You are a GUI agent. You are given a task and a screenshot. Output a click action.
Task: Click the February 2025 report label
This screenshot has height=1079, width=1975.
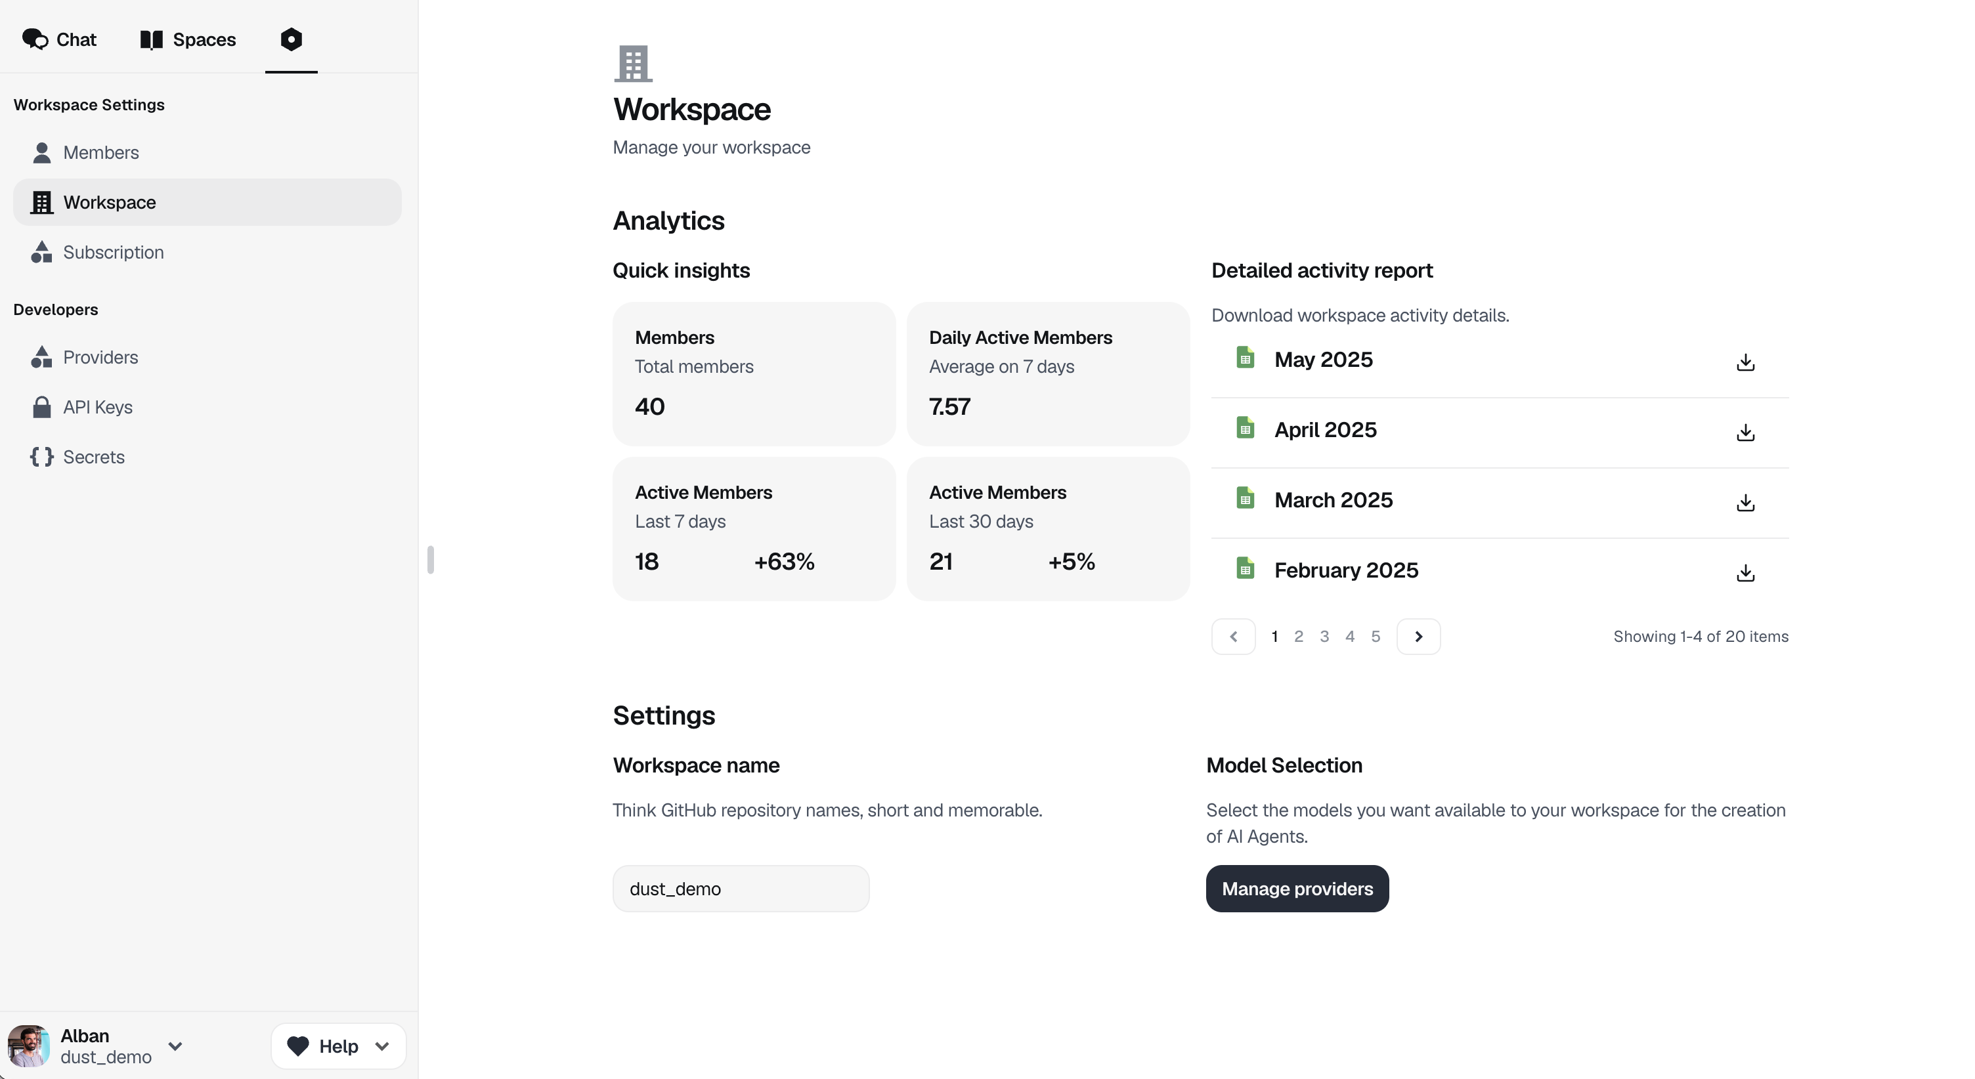(x=1346, y=571)
